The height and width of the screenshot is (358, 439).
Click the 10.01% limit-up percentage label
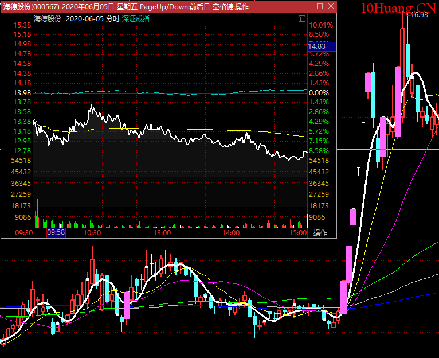coord(320,25)
